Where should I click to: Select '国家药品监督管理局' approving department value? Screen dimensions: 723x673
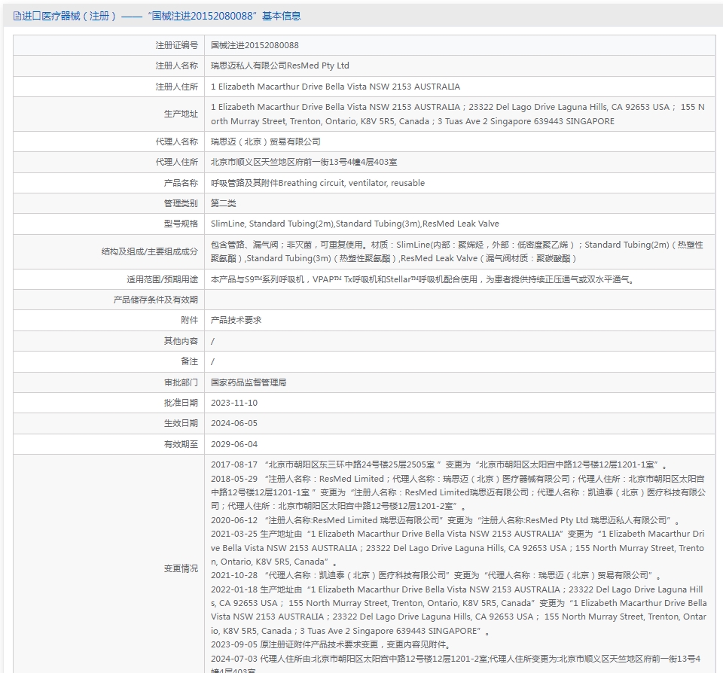(249, 382)
